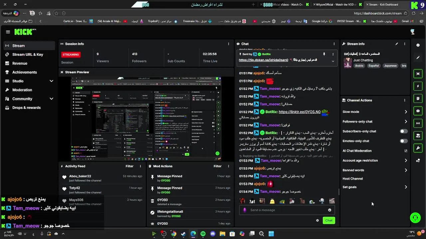The image size is (426, 239).
Task: Click purple microphone icon in message box
Action: [245, 210]
